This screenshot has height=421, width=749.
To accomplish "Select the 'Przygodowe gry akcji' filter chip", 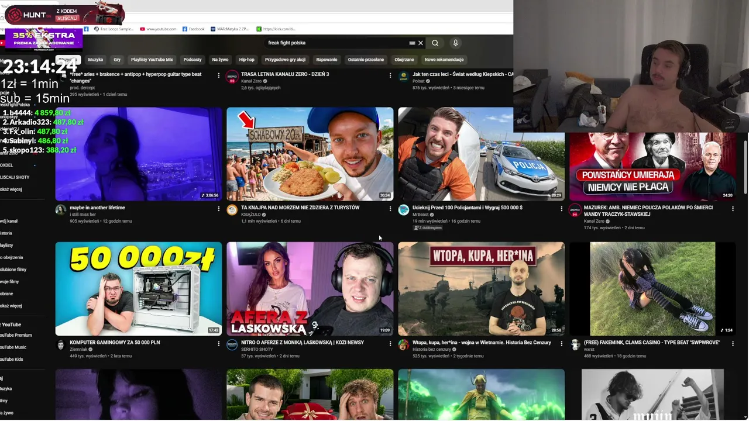I will pos(285,60).
